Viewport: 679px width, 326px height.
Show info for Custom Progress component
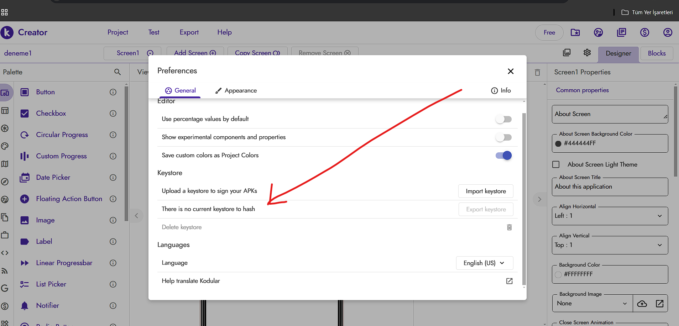pos(113,156)
